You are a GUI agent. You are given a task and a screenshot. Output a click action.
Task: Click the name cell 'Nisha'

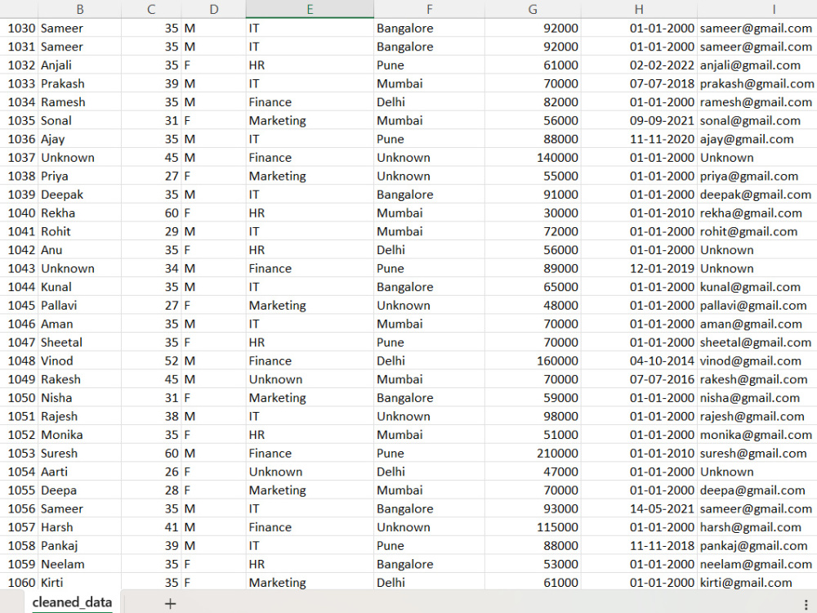coord(80,398)
